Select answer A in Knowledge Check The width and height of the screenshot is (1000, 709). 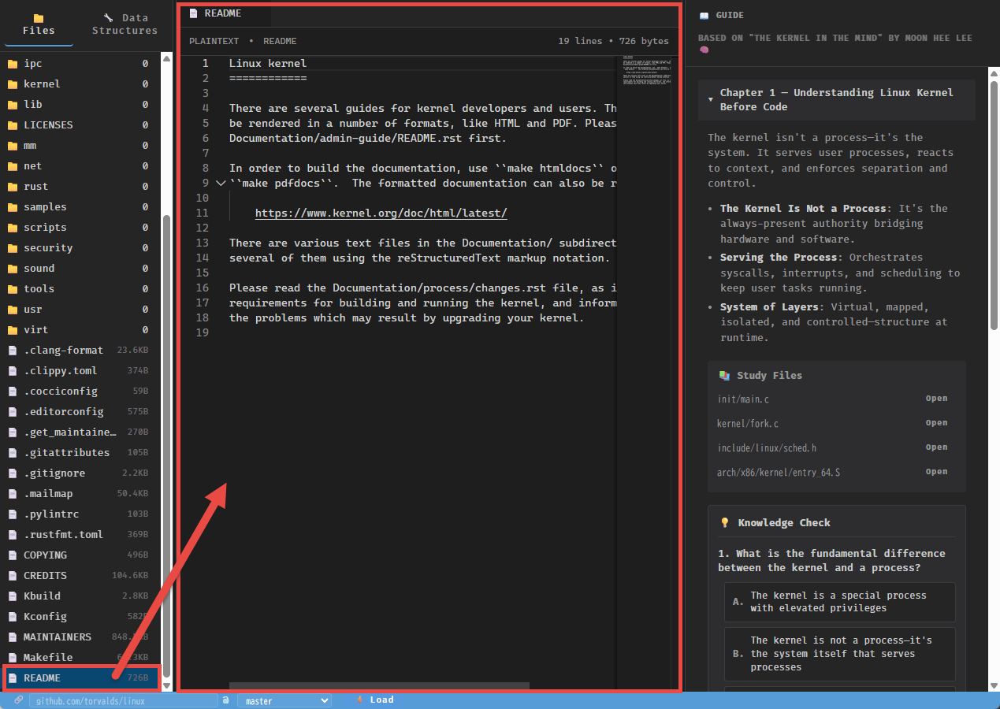pos(839,602)
